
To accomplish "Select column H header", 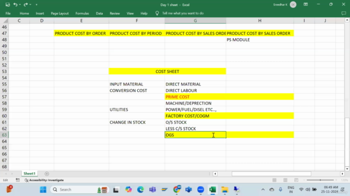I will pyautogui.click(x=260, y=21).
